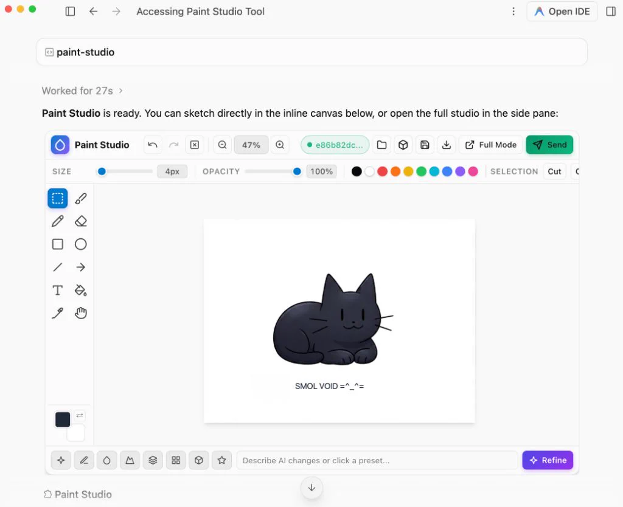Select the Arrow tool
Viewport: 623px width, 507px height.
(81, 267)
